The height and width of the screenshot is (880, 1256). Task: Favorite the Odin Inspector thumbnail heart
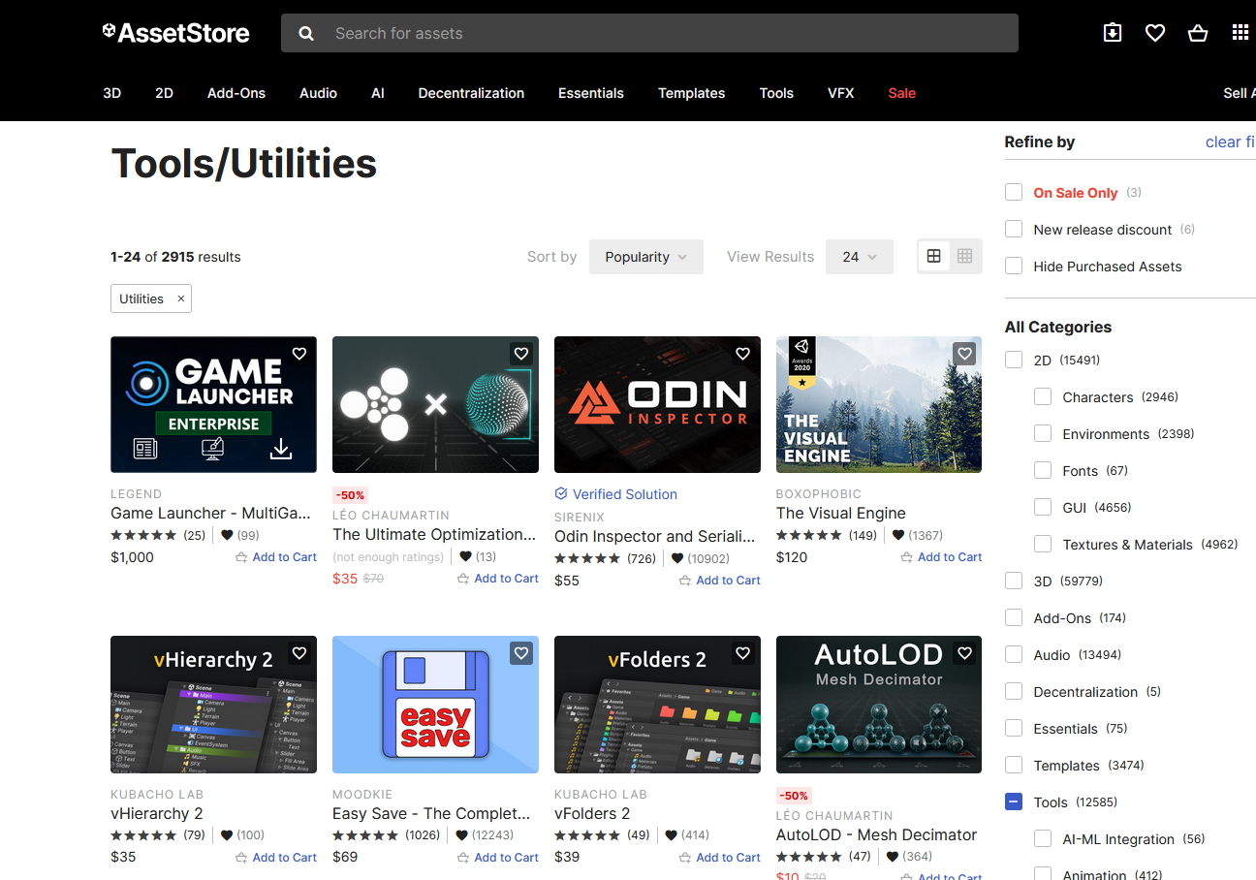click(x=743, y=354)
